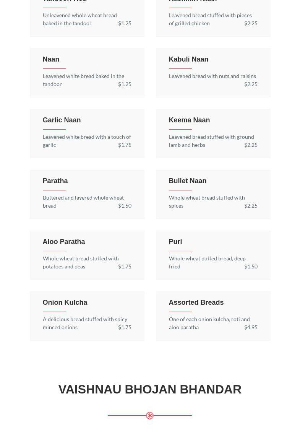Click the star ornament under Vaishnau Bhojan Bhandar
The height and width of the screenshot is (434, 300).
[x=150, y=416]
